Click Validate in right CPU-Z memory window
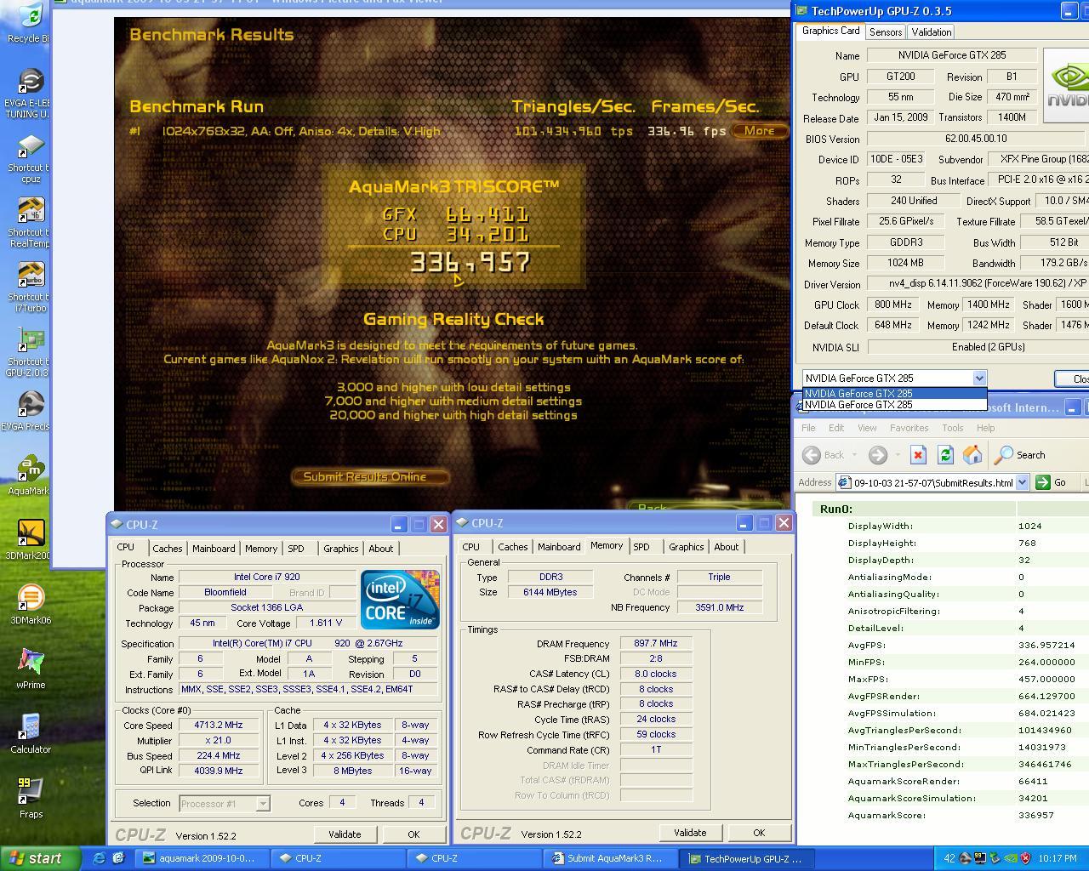This screenshot has width=1089, height=871. point(690,833)
